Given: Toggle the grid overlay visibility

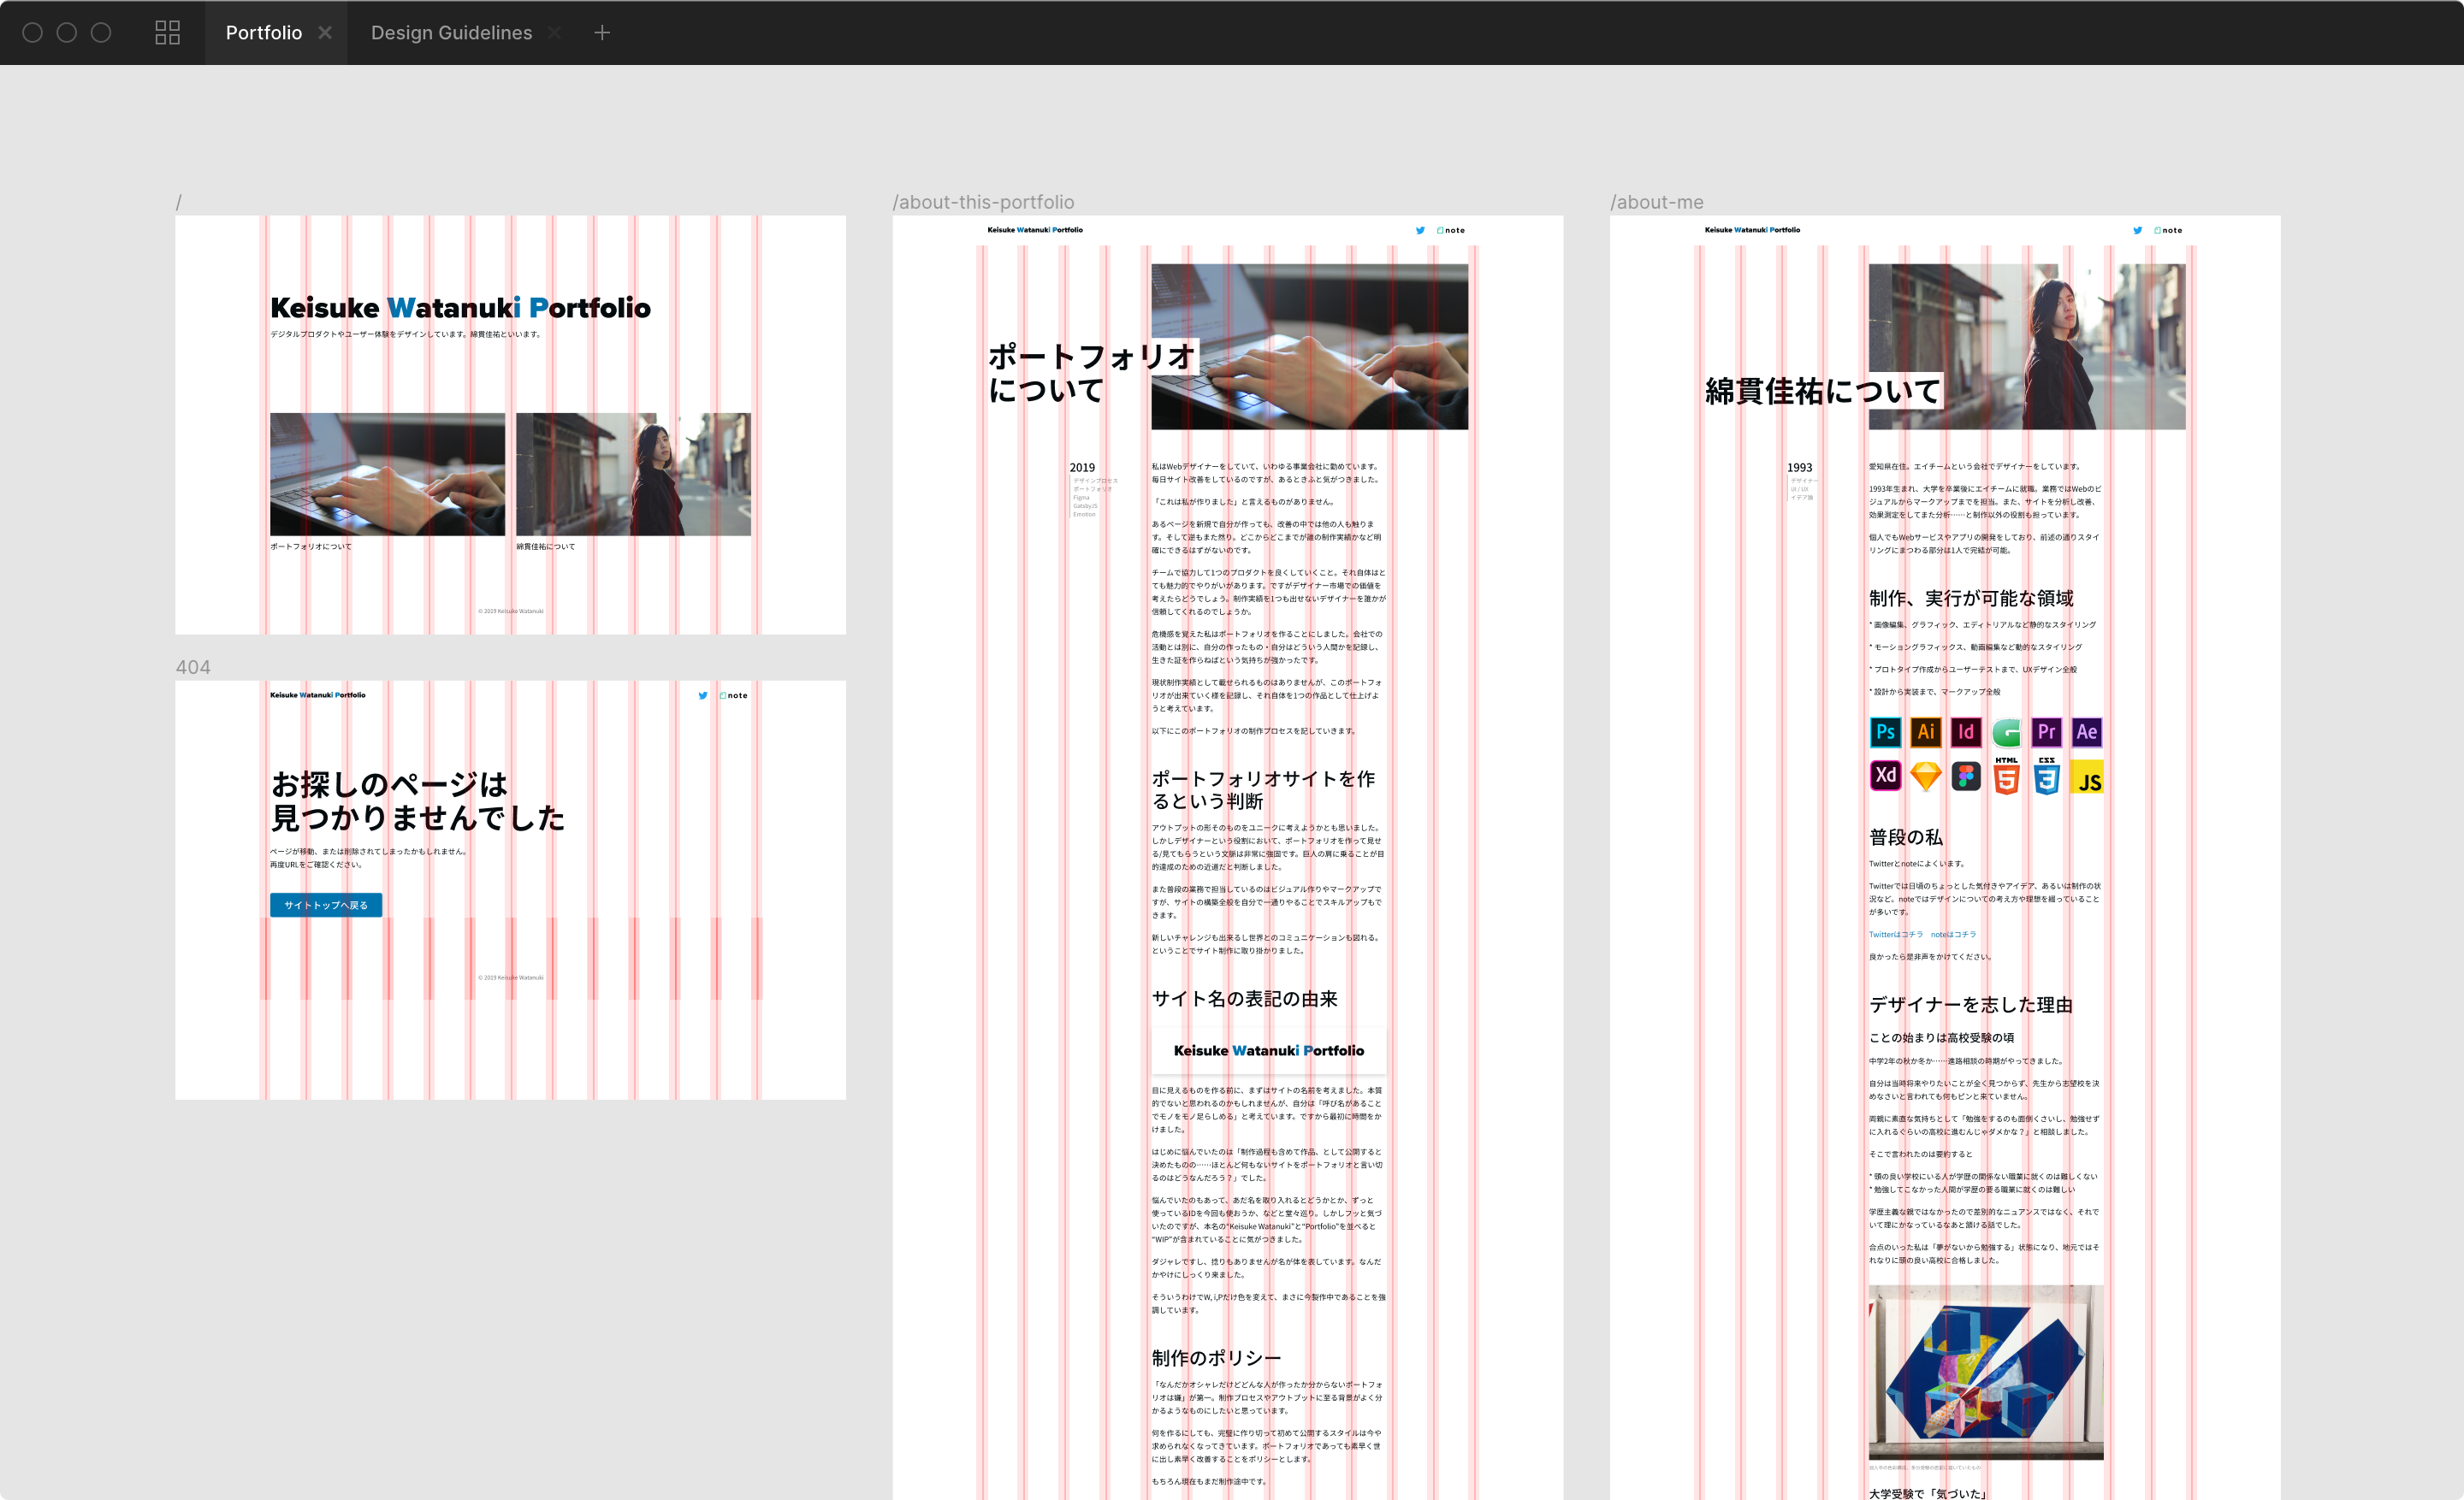Looking at the screenshot, I should pyautogui.click(x=169, y=32).
